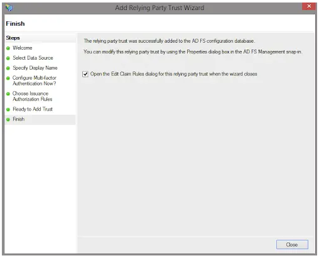
Task: Click the green bullet beside Welcome
Action: [8, 48]
